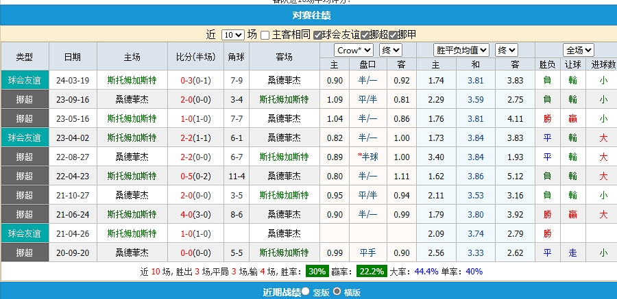The width and height of the screenshot is (617, 299).
Task: Toggle the 挪甲 league checkbox
Action: point(394,35)
